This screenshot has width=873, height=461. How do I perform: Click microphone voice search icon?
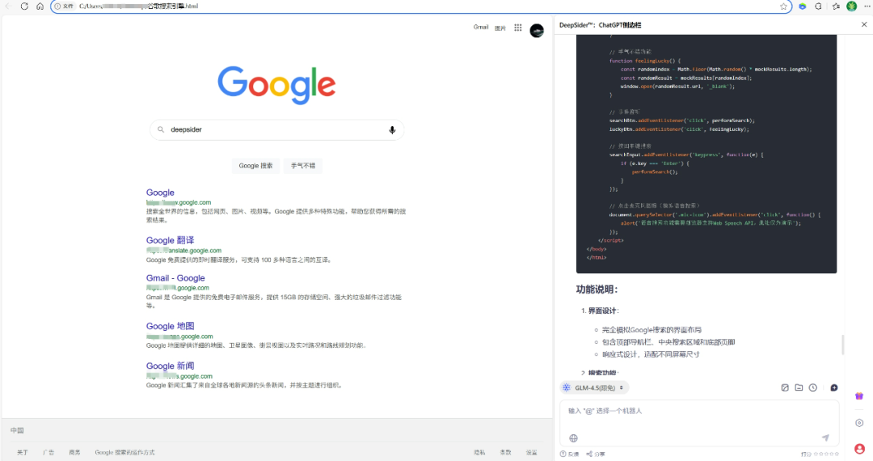(392, 129)
